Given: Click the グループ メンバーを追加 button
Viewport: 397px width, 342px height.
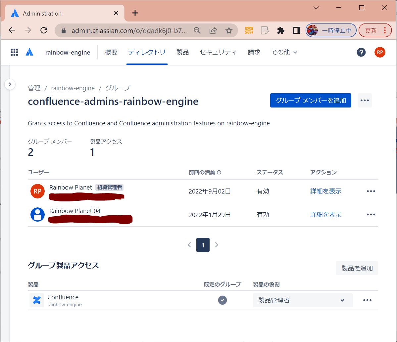Looking at the screenshot, I should coord(311,101).
